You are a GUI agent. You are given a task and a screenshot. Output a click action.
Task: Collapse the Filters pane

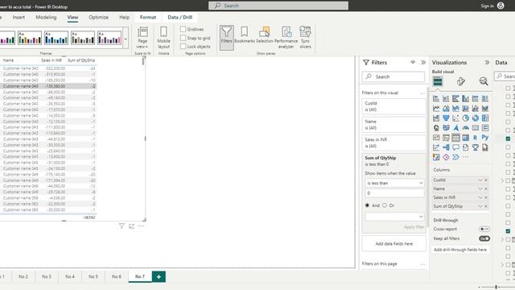[x=423, y=63]
